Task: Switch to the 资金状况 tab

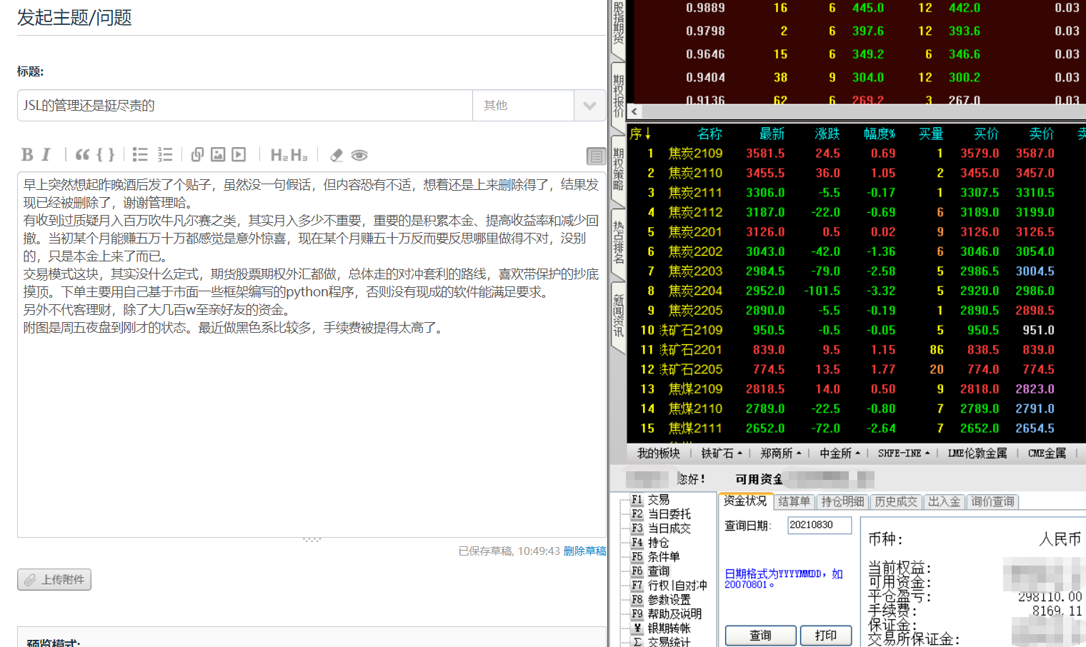Action: [x=745, y=501]
